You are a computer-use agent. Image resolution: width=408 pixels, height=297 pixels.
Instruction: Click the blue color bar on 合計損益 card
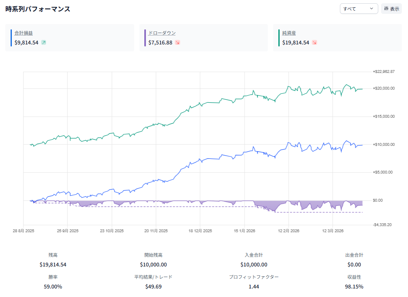11,37
